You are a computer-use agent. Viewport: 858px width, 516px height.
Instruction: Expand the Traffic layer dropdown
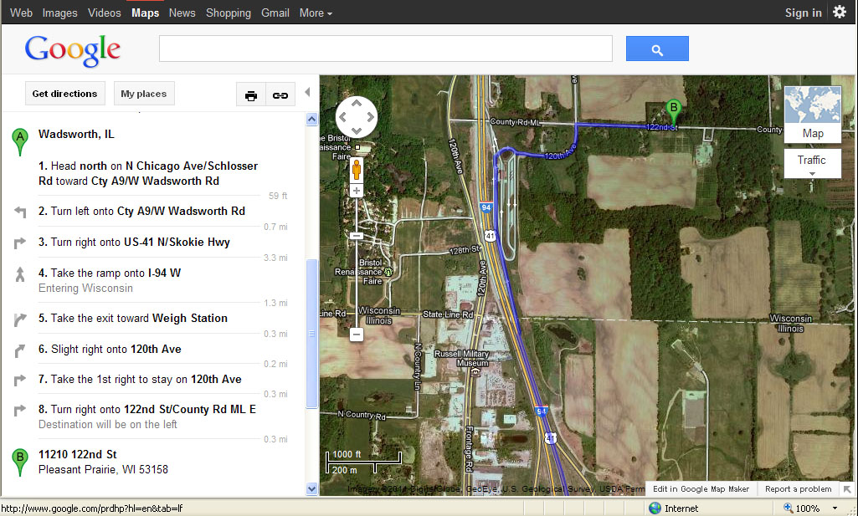pyautogui.click(x=813, y=164)
